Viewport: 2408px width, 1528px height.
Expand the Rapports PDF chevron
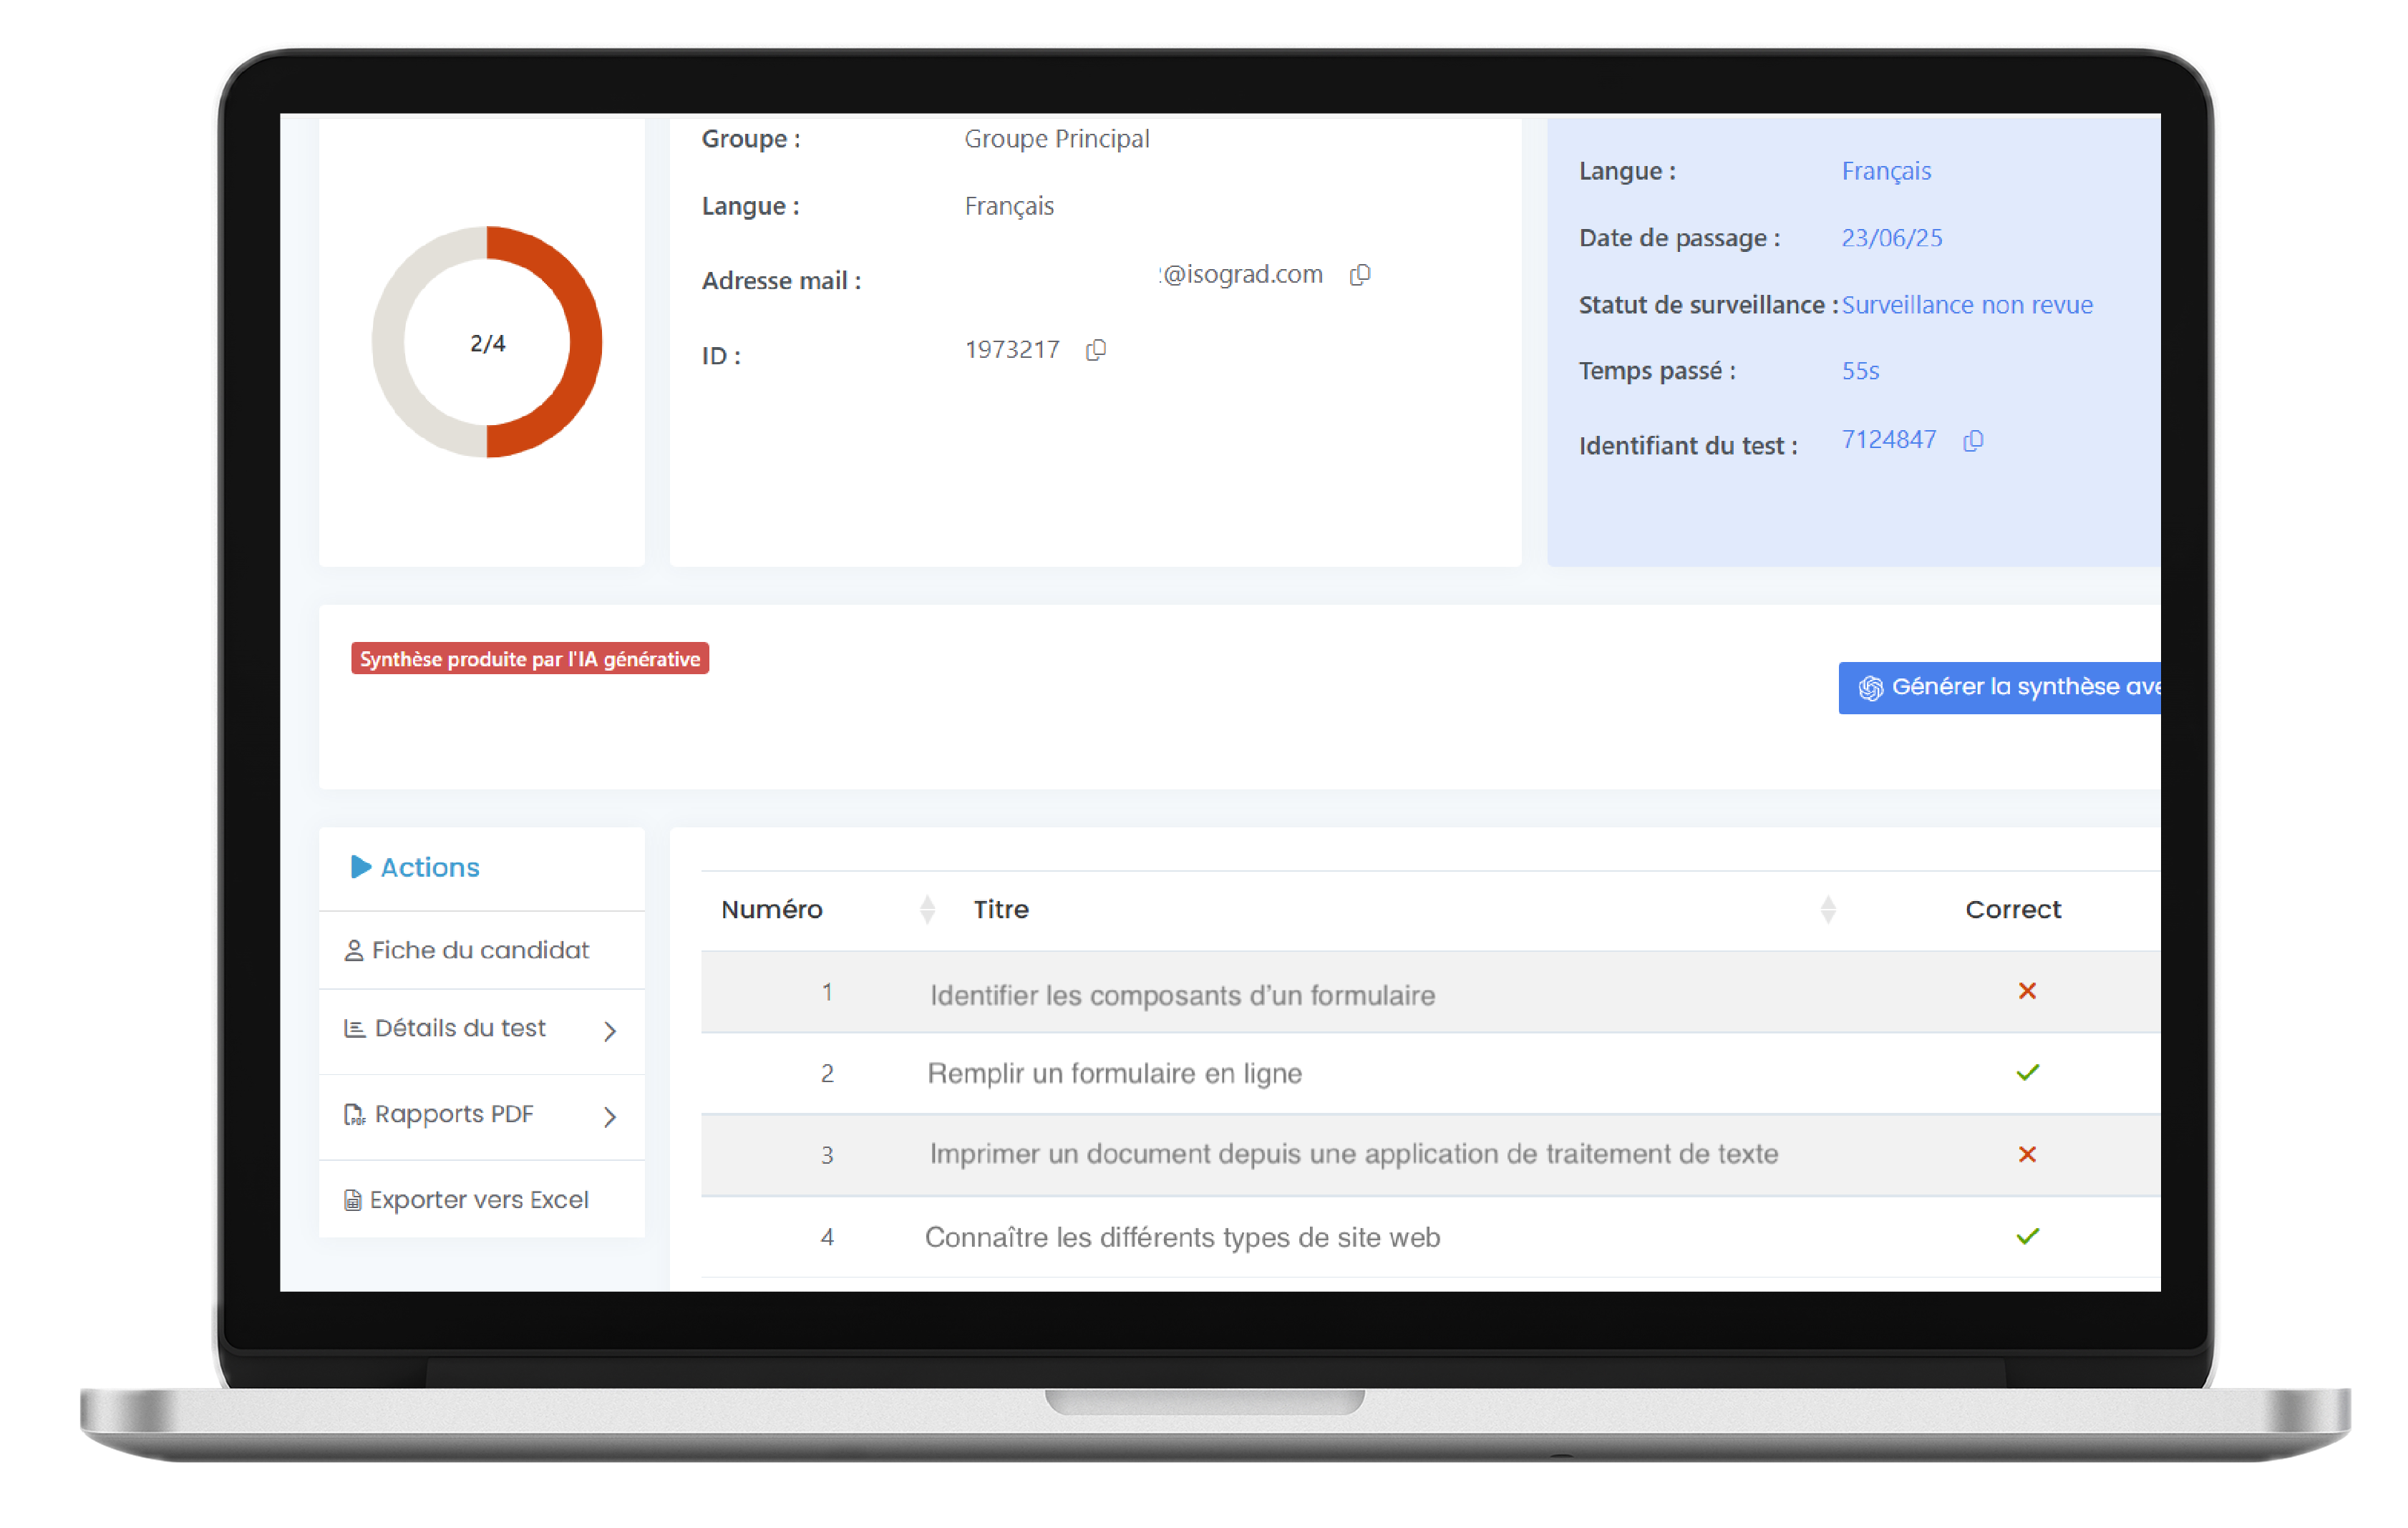click(x=610, y=1117)
